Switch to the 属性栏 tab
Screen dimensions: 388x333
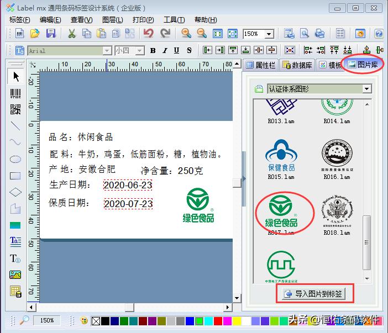pos(261,65)
